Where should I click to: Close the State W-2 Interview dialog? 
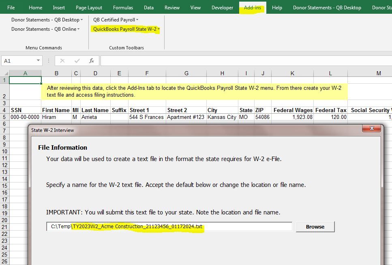(371, 128)
